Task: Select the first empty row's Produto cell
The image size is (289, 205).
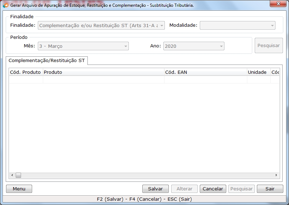Action: 103,80
